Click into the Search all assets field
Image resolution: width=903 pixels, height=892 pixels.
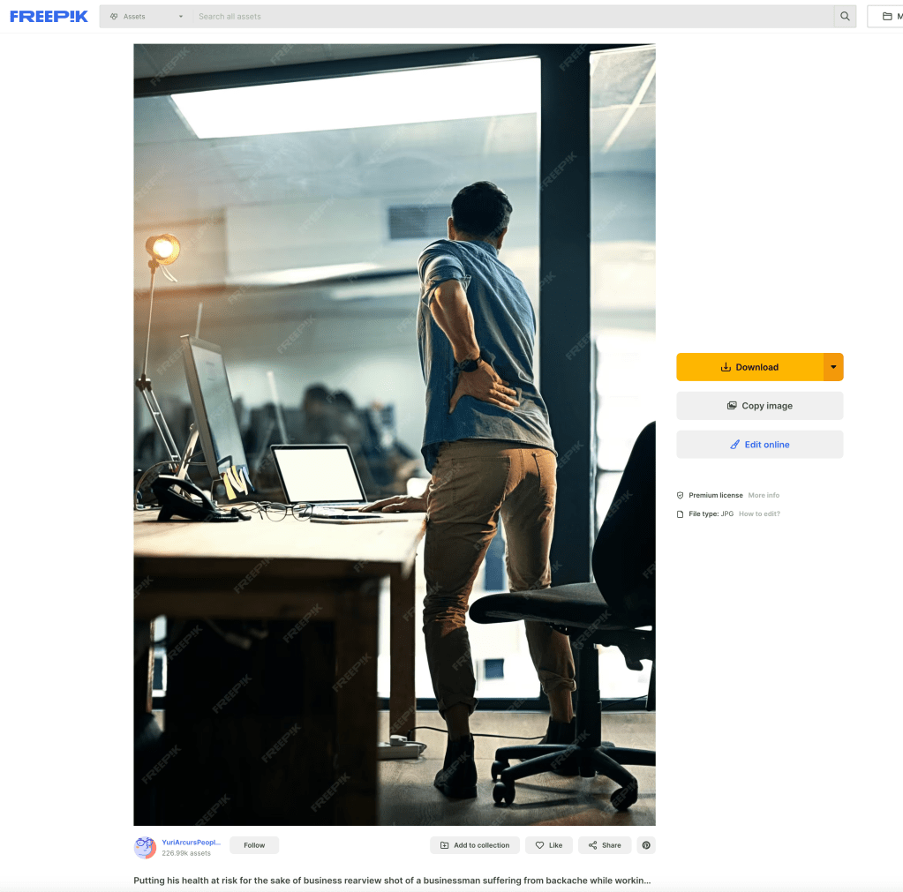512,16
